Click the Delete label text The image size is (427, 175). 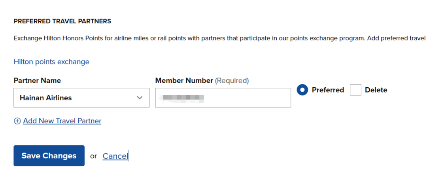tap(376, 90)
